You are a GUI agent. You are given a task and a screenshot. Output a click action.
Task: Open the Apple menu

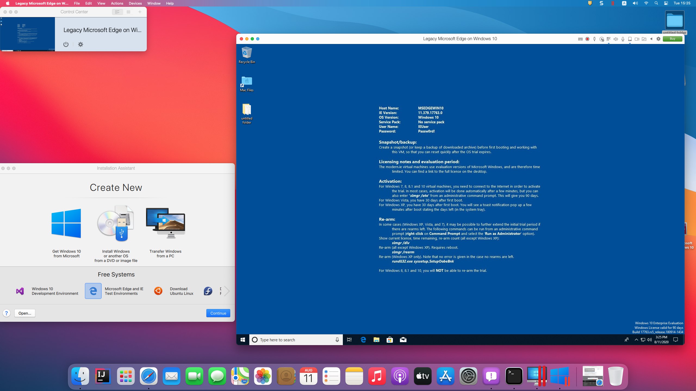pos(8,3)
